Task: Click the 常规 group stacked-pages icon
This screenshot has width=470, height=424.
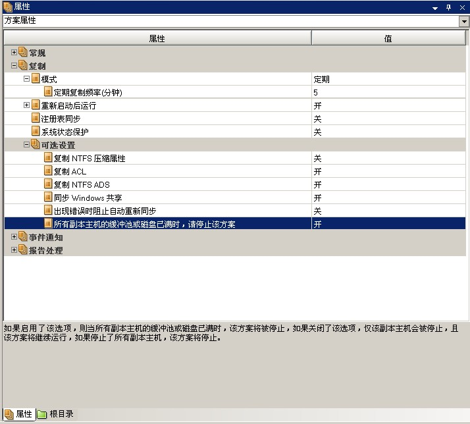Action: point(23,52)
